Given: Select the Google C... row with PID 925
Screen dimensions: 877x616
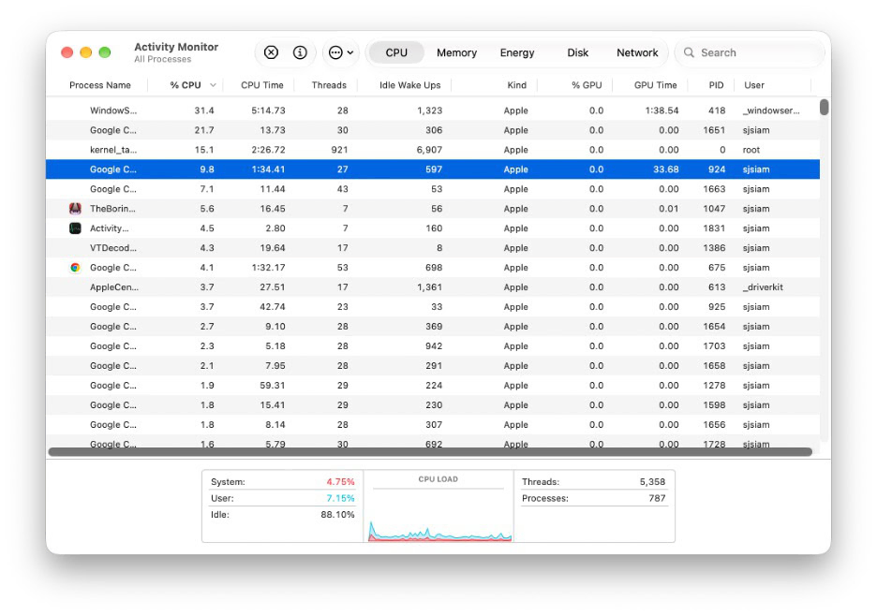Looking at the screenshot, I should click(433, 306).
